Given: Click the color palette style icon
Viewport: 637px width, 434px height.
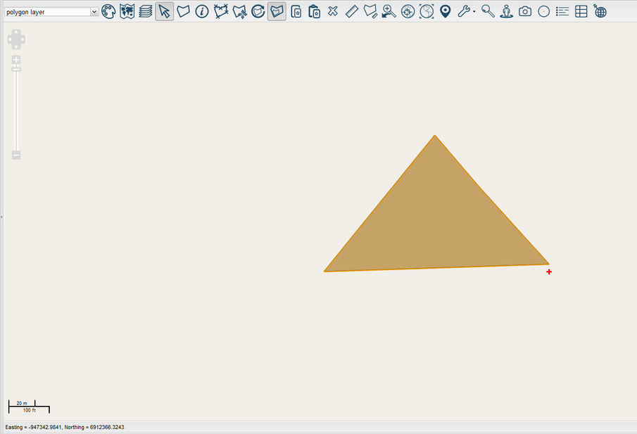Looking at the screenshot, I should (x=108, y=11).
